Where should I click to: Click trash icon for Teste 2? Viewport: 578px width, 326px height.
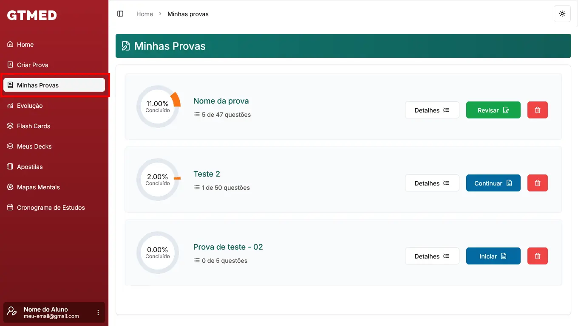[x=537, y=183]
